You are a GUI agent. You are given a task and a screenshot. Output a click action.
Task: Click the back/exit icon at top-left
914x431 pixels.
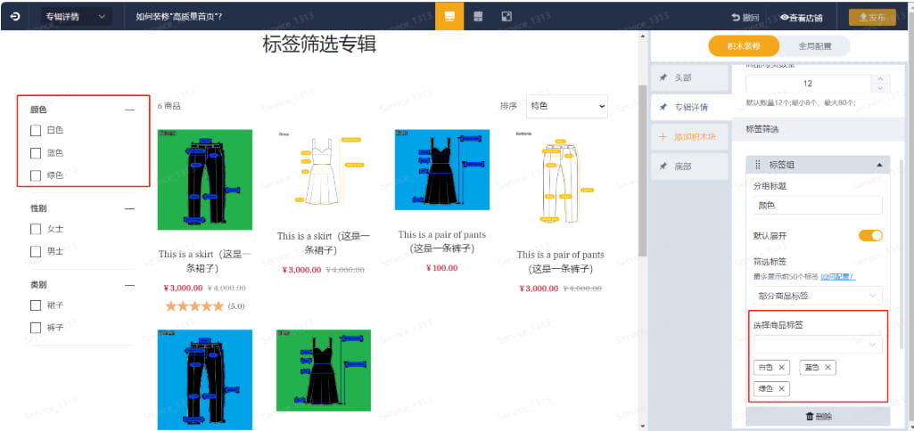(x=15, y=17)
